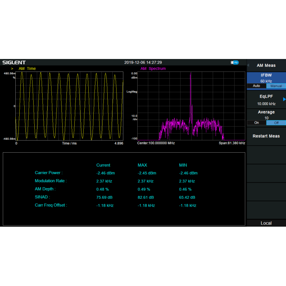The width and height of the screenshot is (286, 286).
Task: Open the EqLPF 10.000 kHz setting
Action: point(266,104)
